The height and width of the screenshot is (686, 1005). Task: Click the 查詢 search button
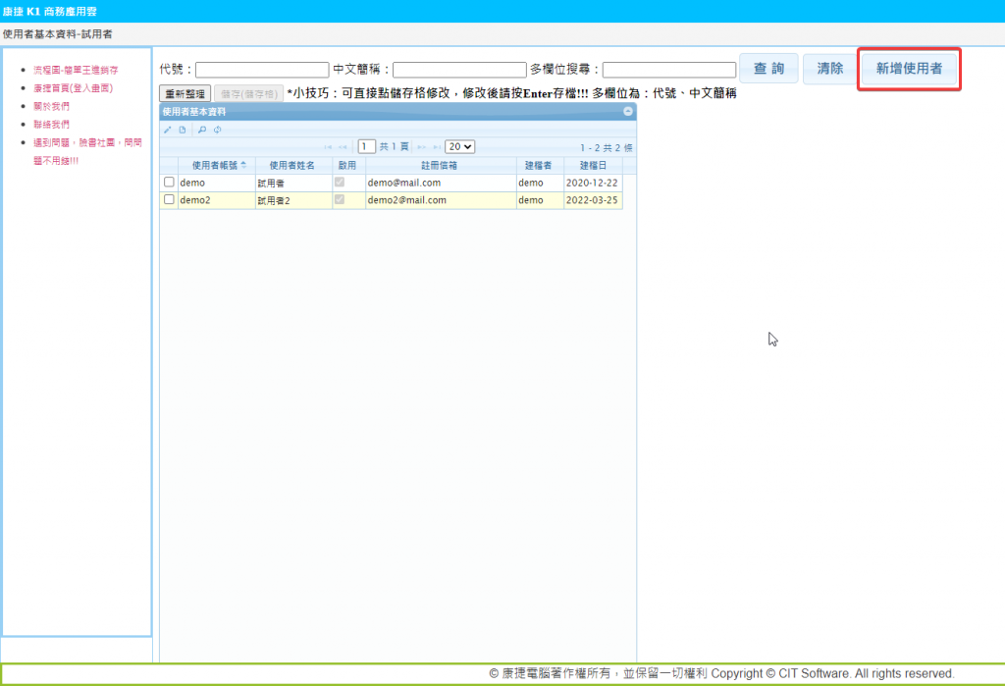[768, 69]
